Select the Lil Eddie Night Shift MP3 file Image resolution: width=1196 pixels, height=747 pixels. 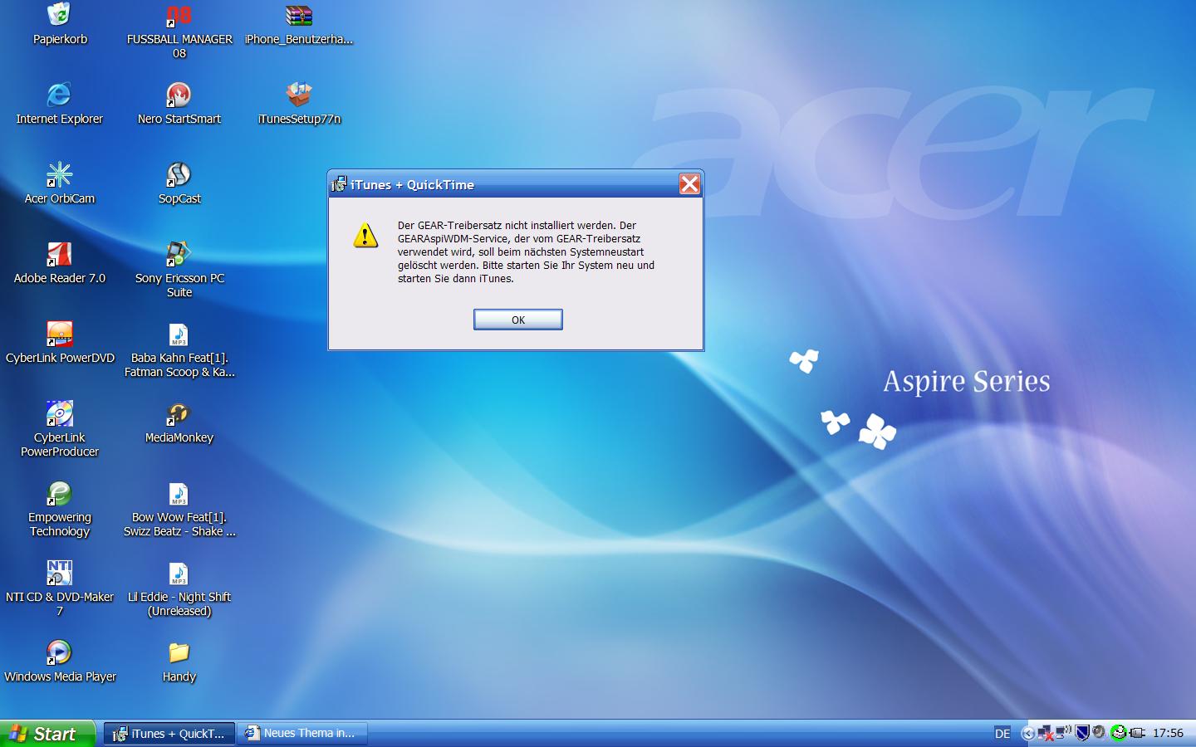click(x=179, y=574)
